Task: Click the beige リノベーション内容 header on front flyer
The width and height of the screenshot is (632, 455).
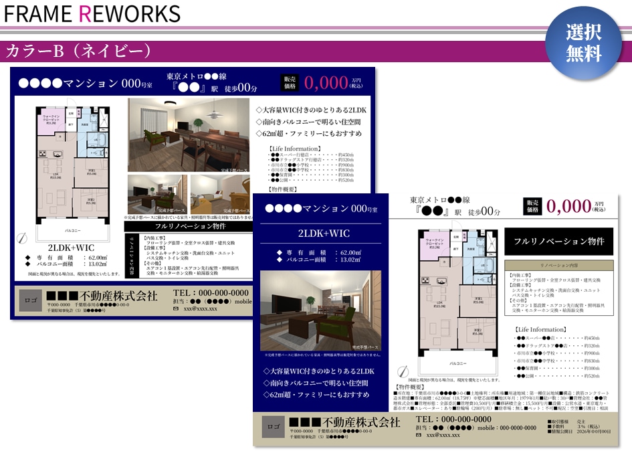Action: (558, 265)
